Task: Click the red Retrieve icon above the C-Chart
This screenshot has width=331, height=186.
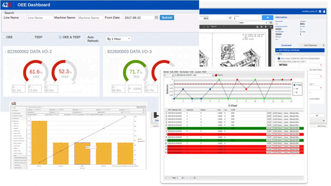Action: pyautogui.click(x=216, y=75)
